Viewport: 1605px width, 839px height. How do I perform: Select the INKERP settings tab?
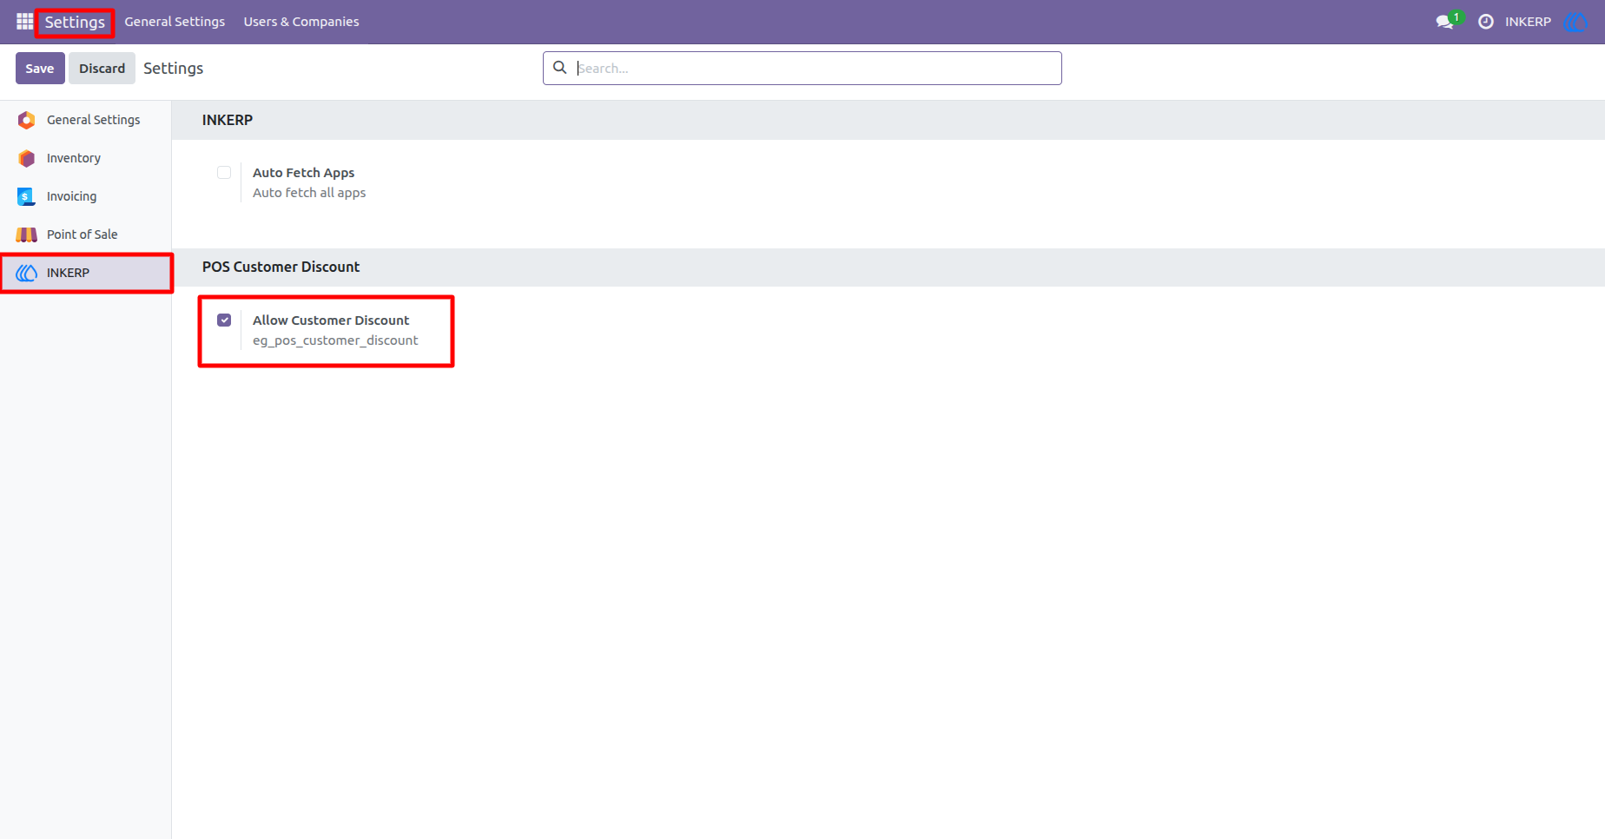(86, 273)
